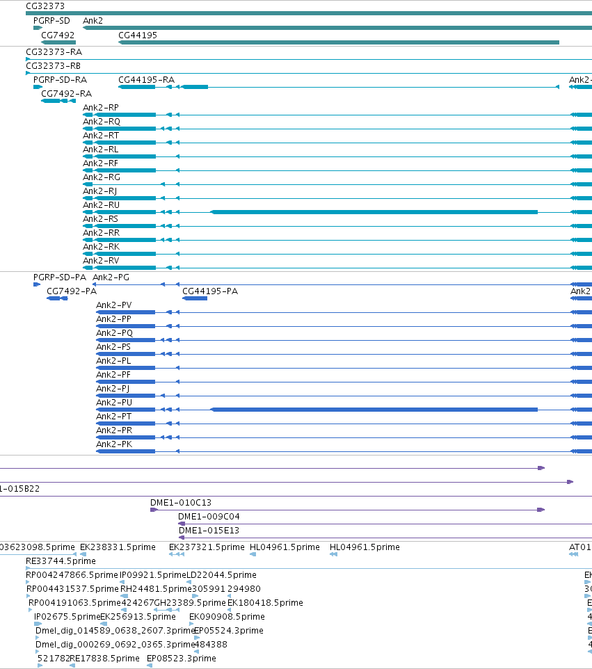Select EST label EK237321.5prime
Screen dimensions: 592x669
point(207,547)
